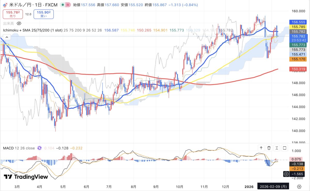Delete the MACD pane with trash icon

pos(269,148)
